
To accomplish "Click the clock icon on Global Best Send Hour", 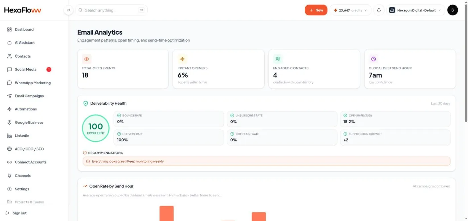I will coord(373,59).
